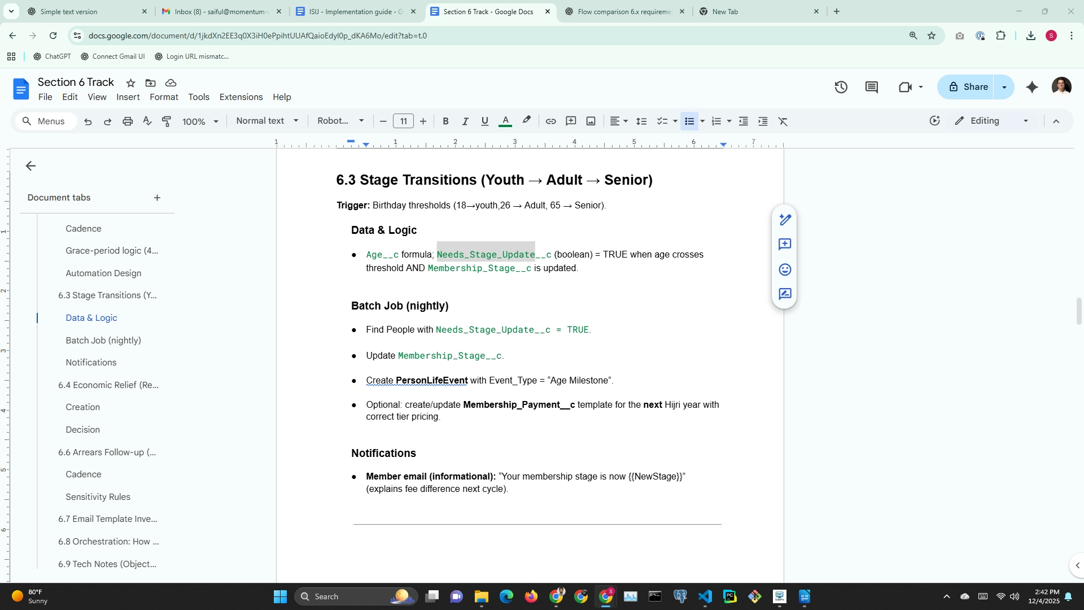This screenshot has width=1084, height=610.
Task: Click the Paint format roller icon
Action: point(167,121)
